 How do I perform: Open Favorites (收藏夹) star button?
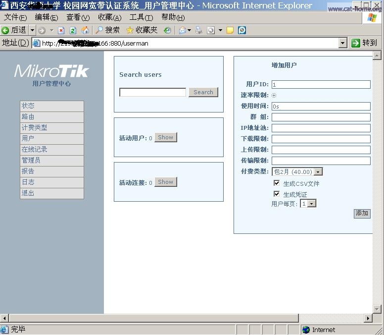[142, 30]
